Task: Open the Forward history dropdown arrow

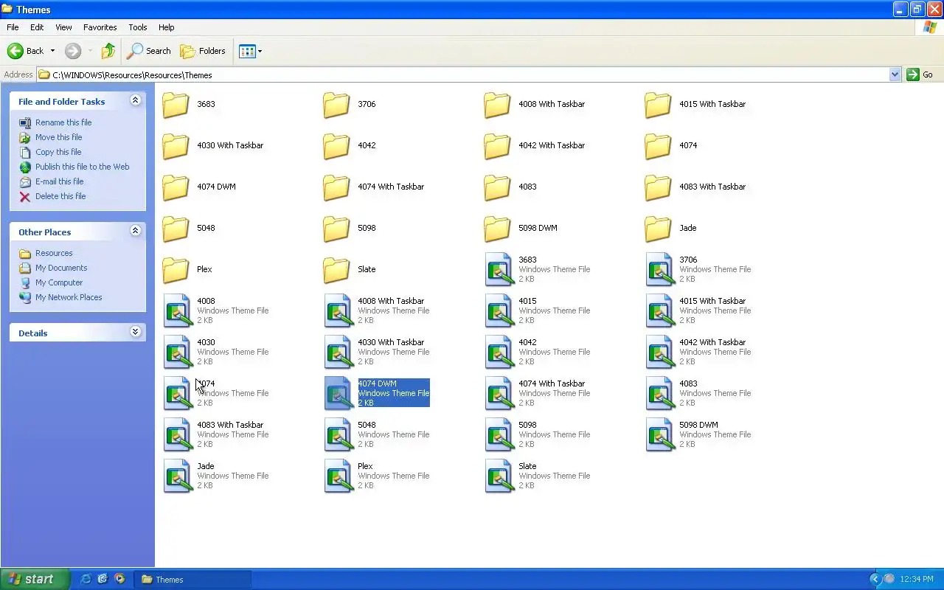Action: coord(91,51)
